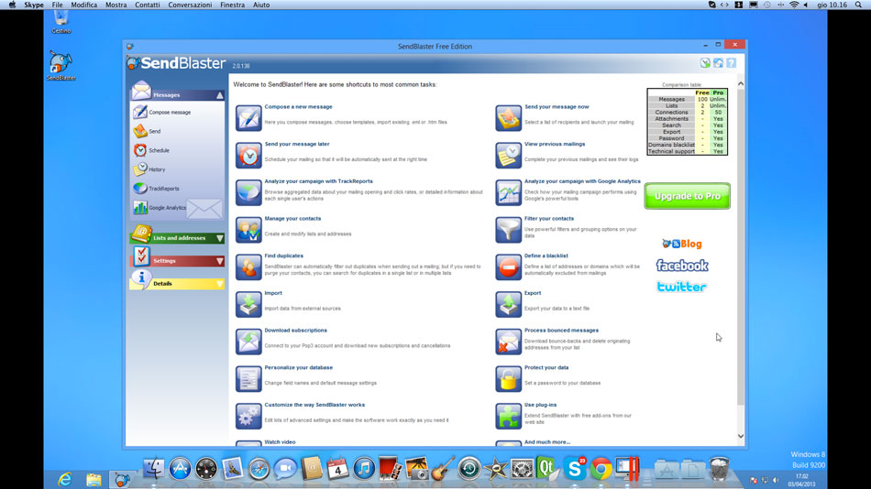Screen dimensions: 871x489
Task: Click the Export icon
Action: 508,304
